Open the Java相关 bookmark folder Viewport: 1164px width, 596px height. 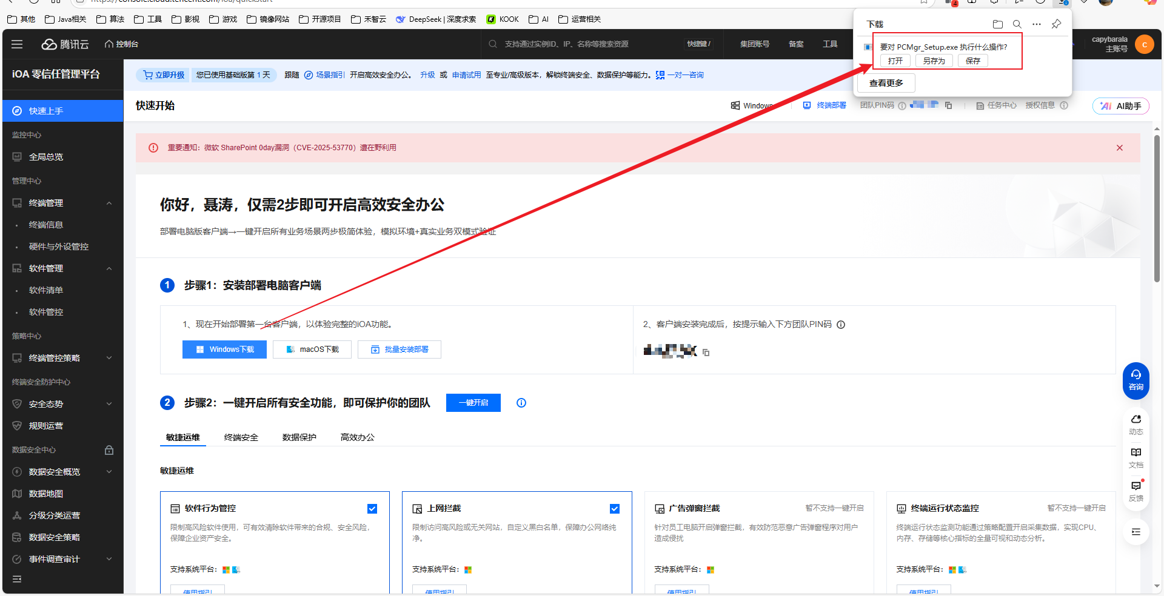(65, 19)
